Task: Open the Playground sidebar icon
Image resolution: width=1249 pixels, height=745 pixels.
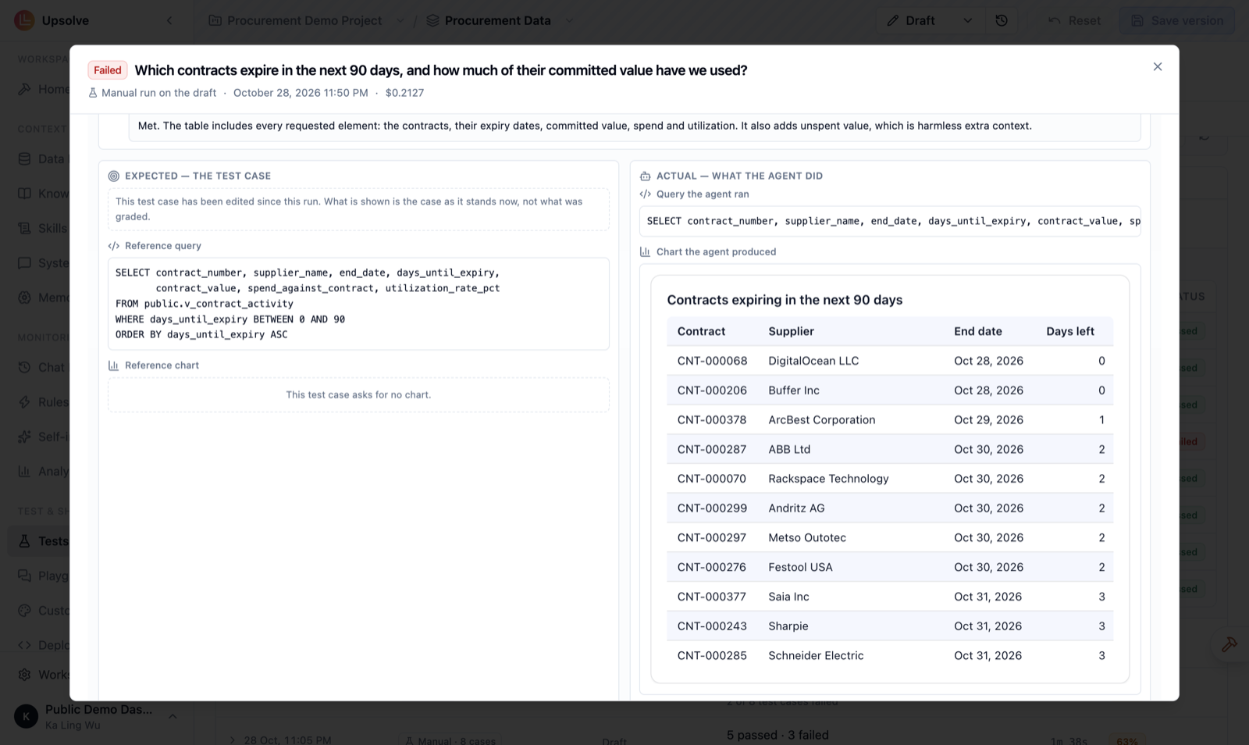Action: click(x=24, y=576)
